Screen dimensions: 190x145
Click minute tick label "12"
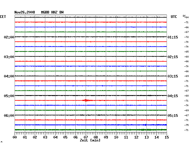pos(136,137)
